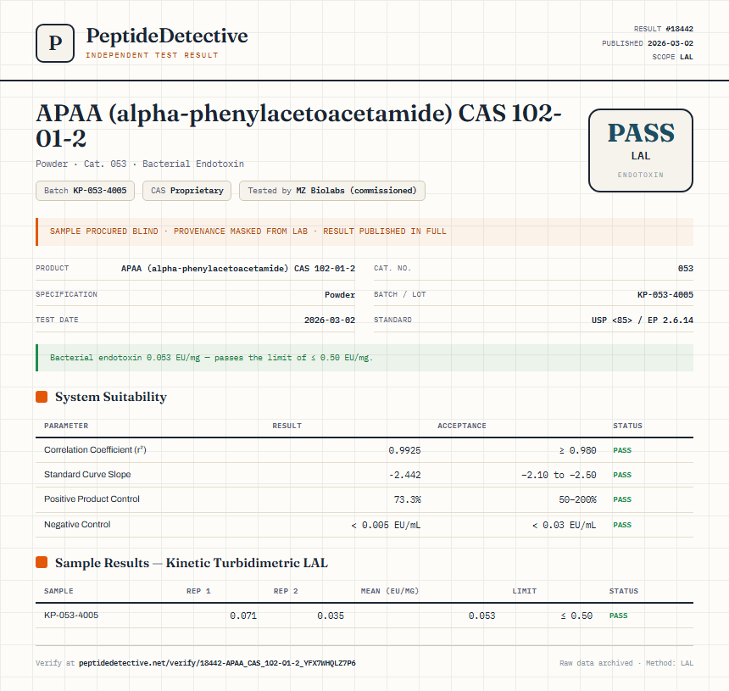Select the 'RESULT #18442' text
729x691 pixels.
(664, 29)
